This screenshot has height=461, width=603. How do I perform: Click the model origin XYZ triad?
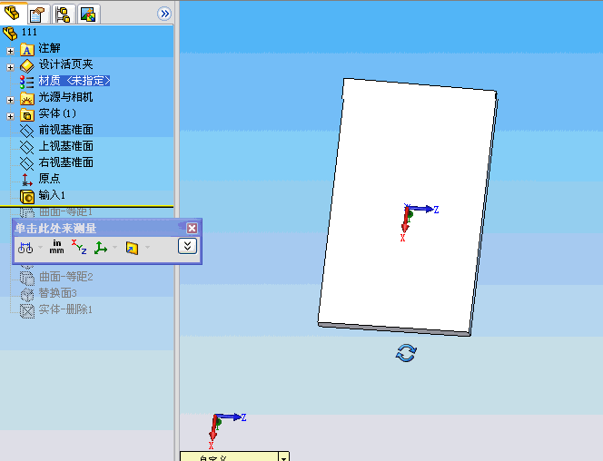(x=420, y=222)
